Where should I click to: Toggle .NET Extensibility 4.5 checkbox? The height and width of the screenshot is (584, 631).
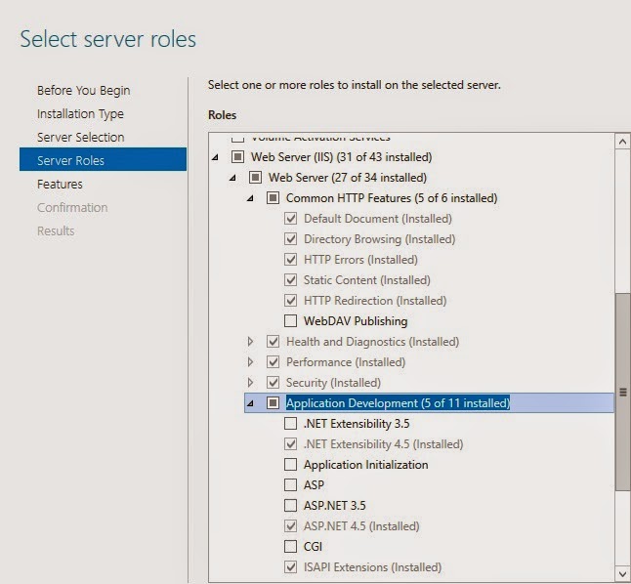290,444
